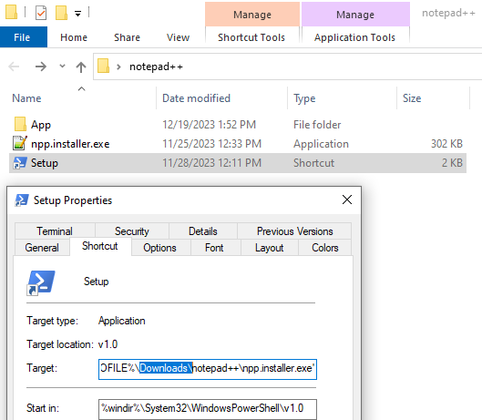Open the Customize Quick Access Toolbar dropdown
This screenshot has height=420, width=482.
tap(78, 14)
